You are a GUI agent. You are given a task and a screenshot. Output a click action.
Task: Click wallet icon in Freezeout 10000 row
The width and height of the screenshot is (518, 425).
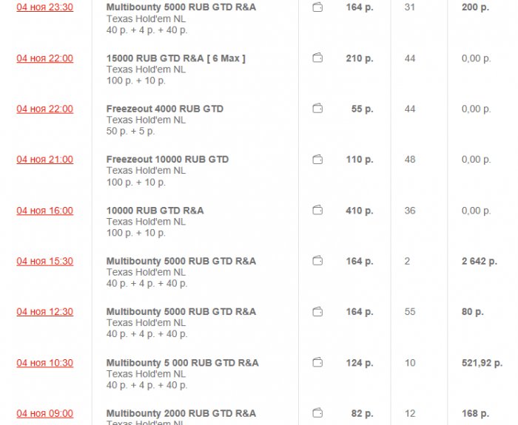[x=317, y=160]
